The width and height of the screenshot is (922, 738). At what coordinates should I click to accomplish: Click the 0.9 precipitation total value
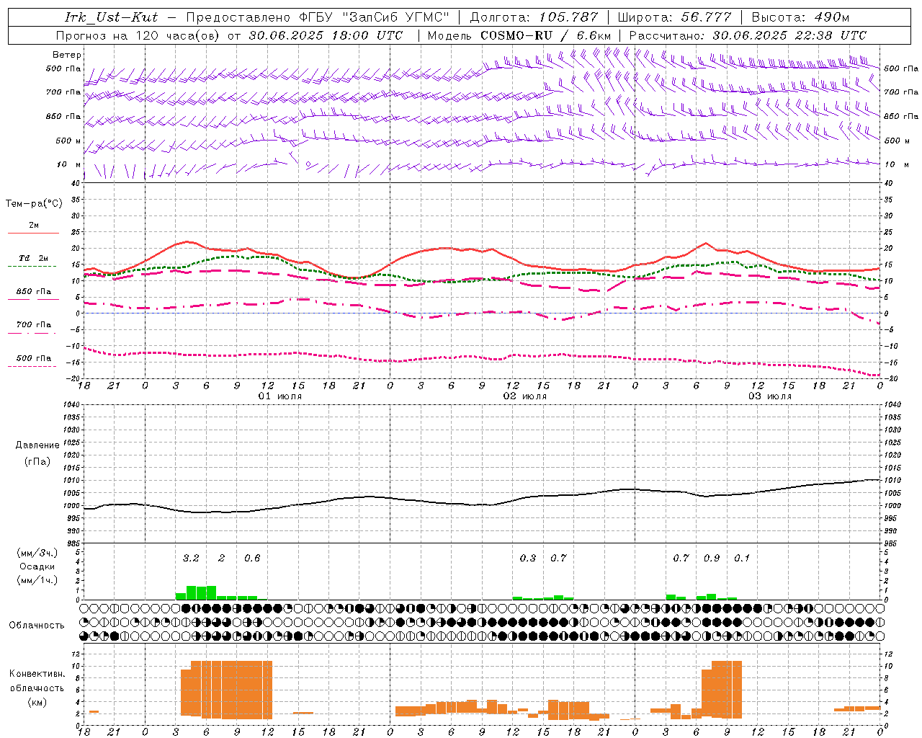click(712, 558)
